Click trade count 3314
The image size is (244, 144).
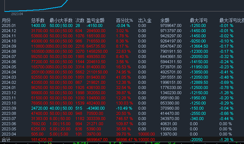tap(80, 67)
